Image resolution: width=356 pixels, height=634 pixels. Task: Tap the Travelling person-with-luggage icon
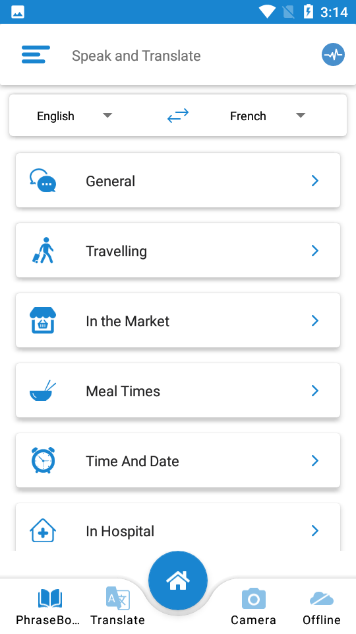[x=43, y=250]
